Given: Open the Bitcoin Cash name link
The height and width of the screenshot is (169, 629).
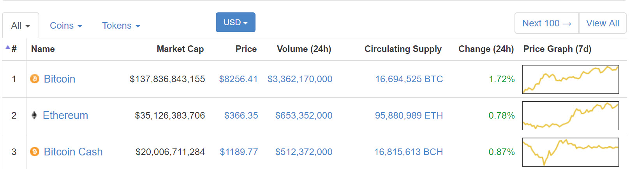Looking at the screenshot, I should point(73,152).
